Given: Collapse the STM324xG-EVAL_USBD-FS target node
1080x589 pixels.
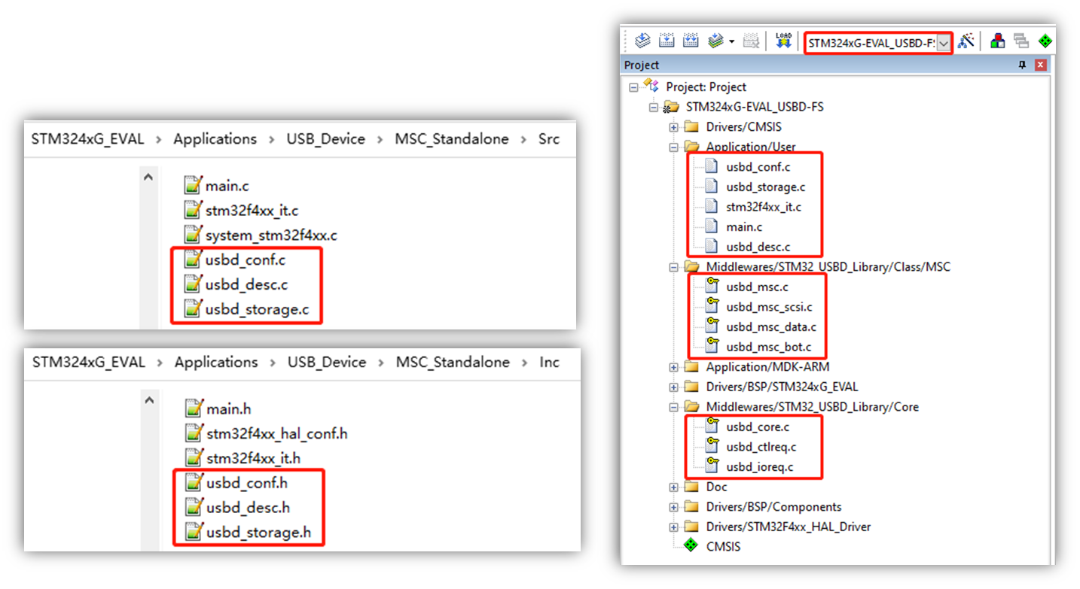Looking at the screenshot, I should (653, 108).
